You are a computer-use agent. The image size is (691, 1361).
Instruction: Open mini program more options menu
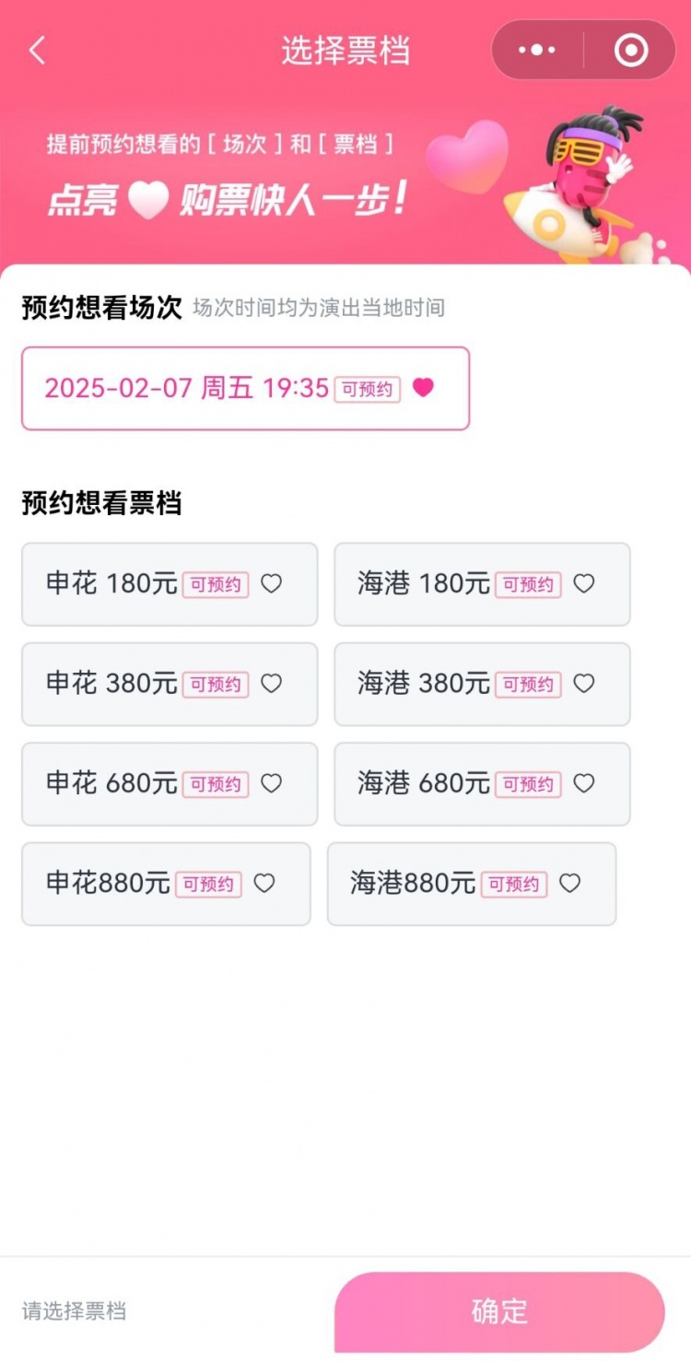[537, 51]
